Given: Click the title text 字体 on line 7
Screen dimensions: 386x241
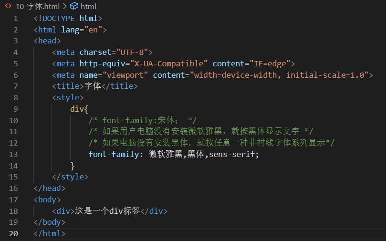Looking at the screenshot, I should 93,86.
